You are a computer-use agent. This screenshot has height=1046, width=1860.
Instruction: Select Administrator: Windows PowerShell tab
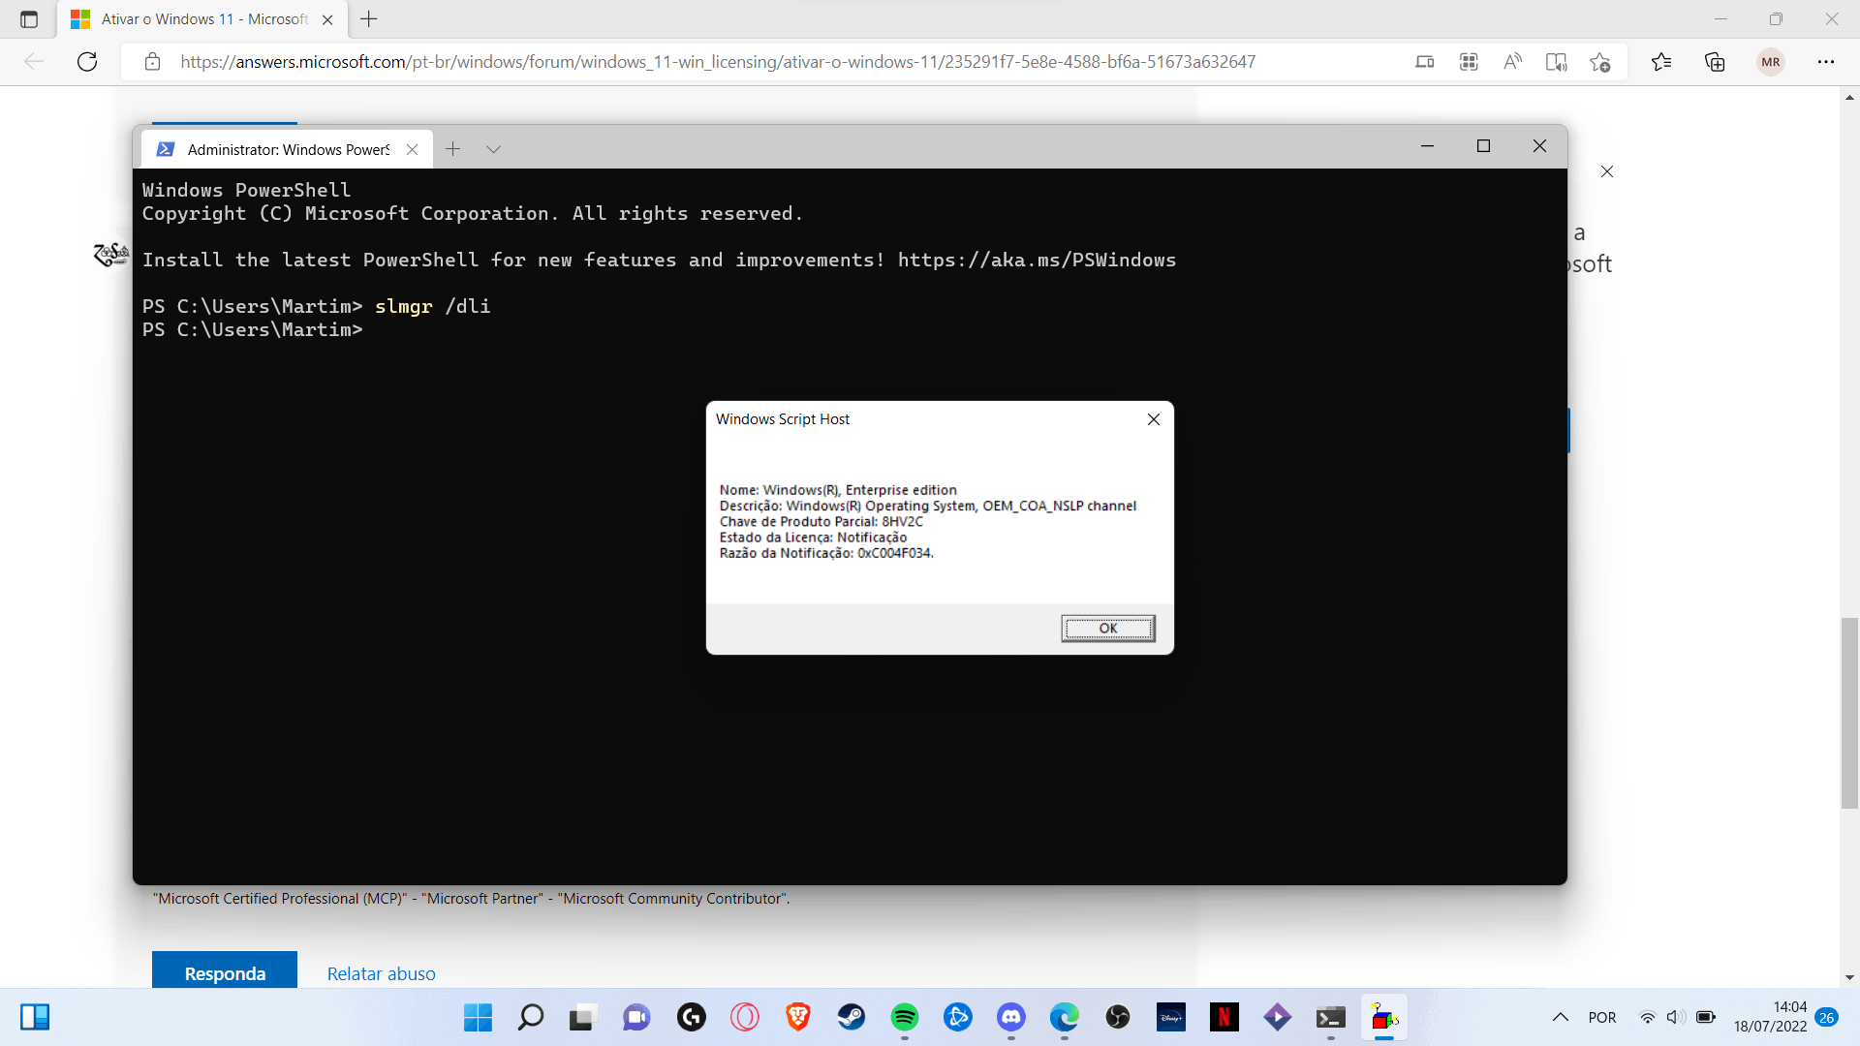[x=288, y=149]
